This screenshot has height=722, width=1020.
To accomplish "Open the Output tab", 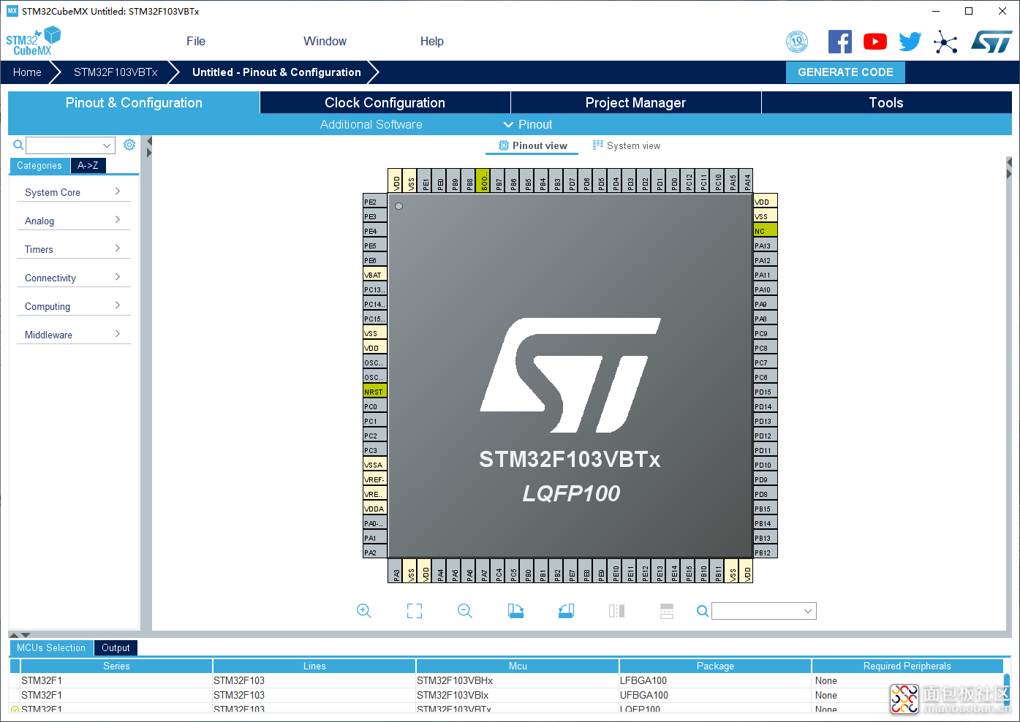I will click(116, 647).
